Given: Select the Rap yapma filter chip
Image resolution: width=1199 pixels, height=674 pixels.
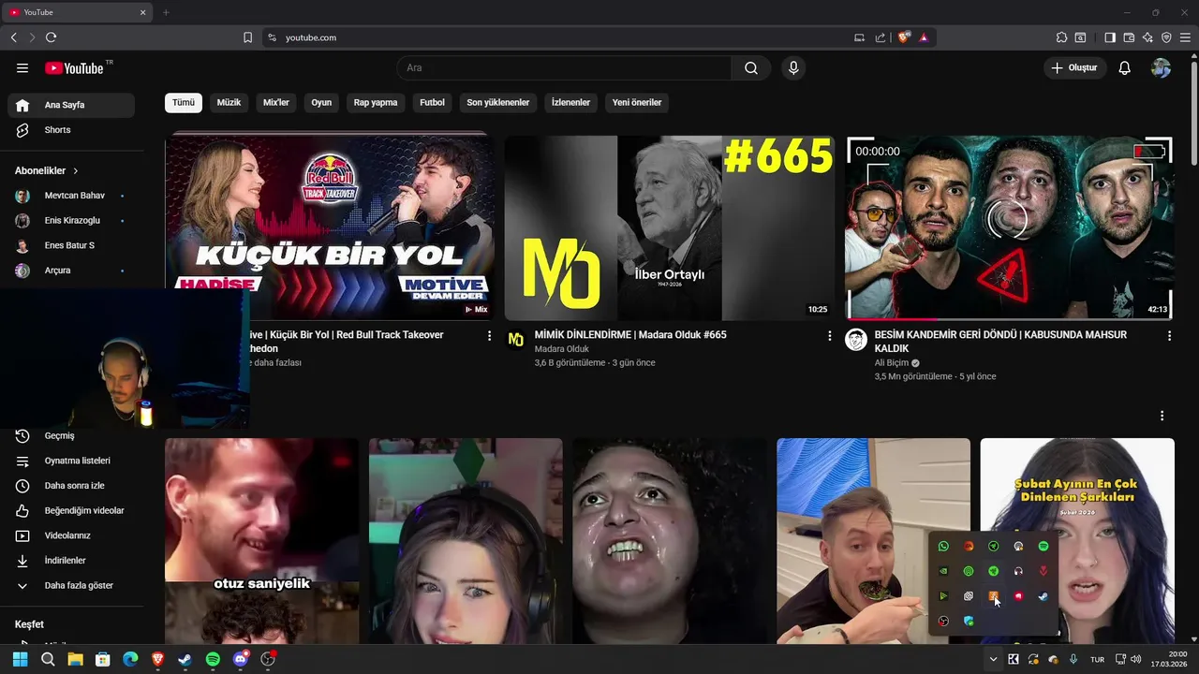Looking at the screenshot, I should [376, 102].
